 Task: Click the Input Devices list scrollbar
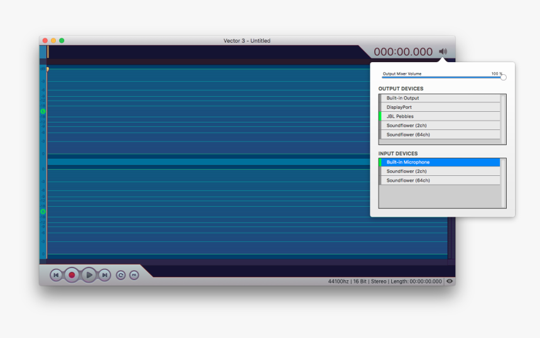(503, 183)
